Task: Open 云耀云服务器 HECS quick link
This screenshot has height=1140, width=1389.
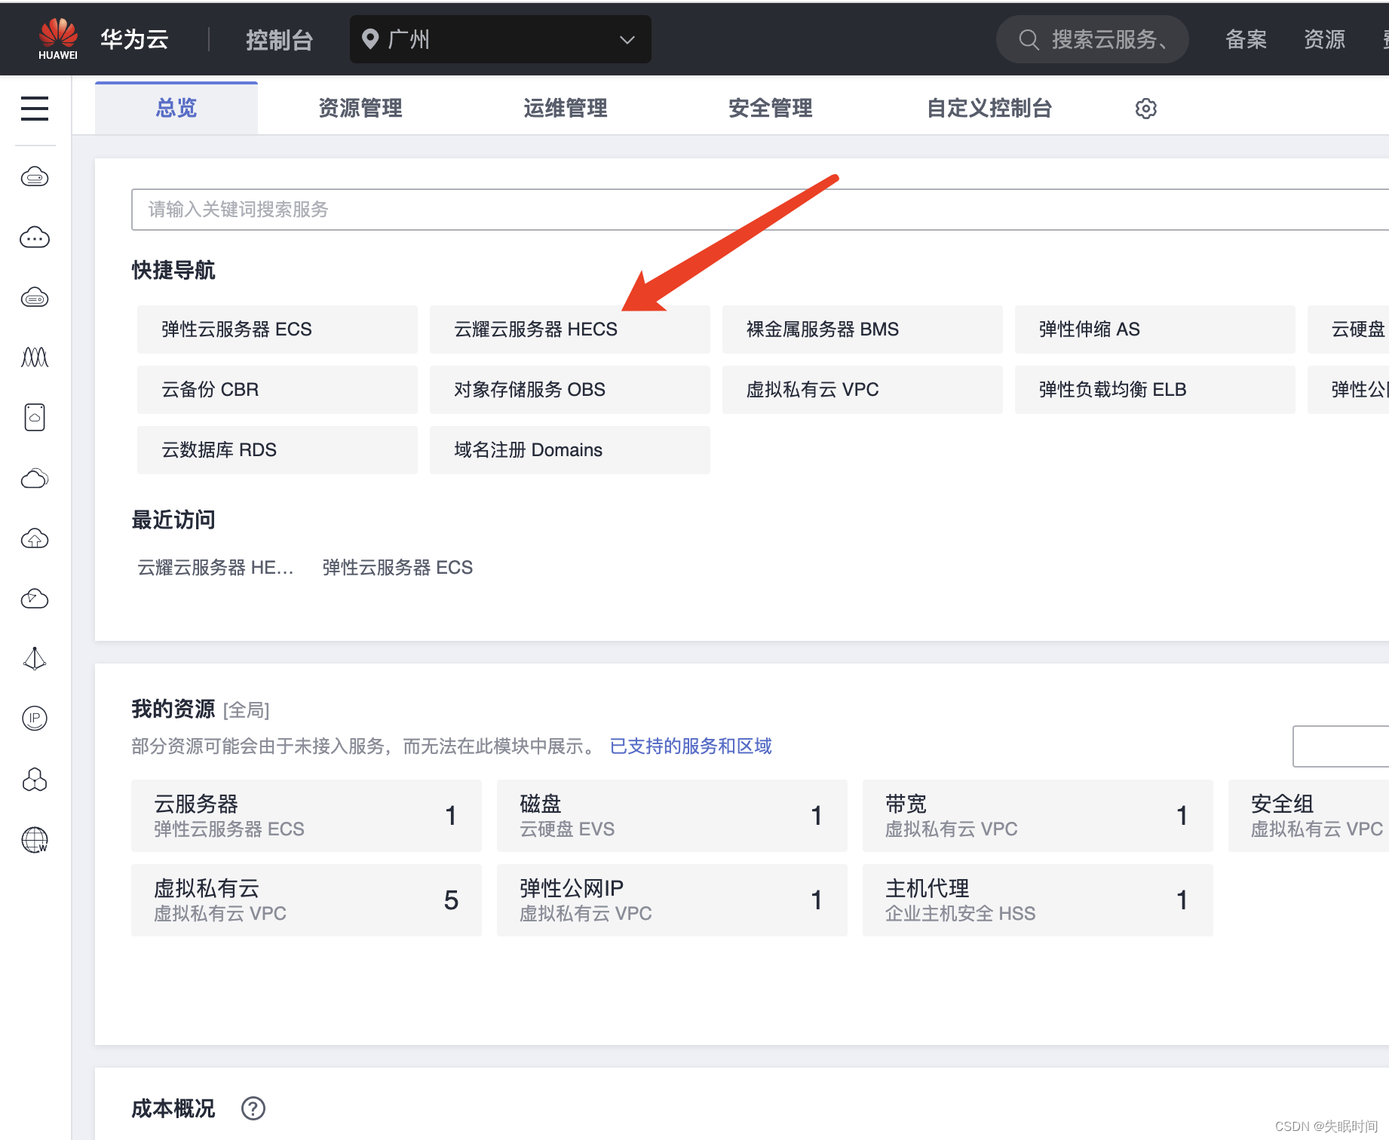Action: click(570, 329)
